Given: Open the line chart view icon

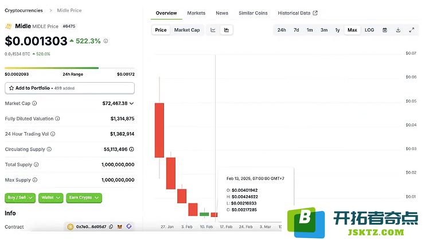Looking at the screenshot, I should pos(213,30).
